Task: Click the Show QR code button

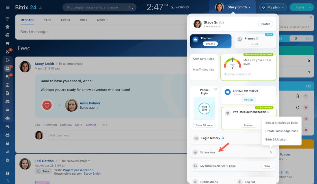Action: pos(204,125)
